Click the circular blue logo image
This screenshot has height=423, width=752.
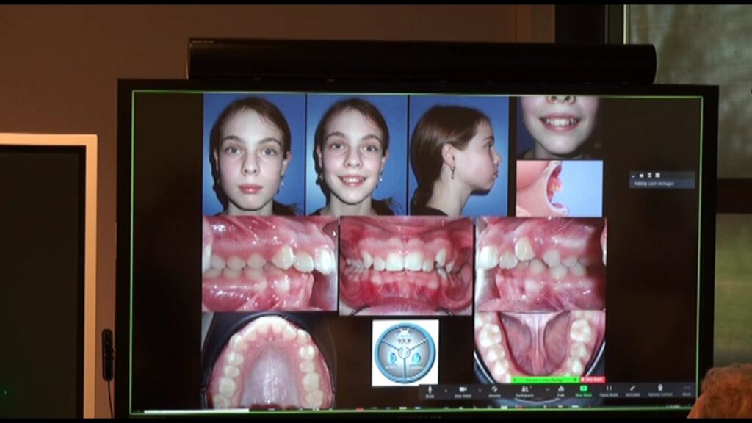pos(405,352)
